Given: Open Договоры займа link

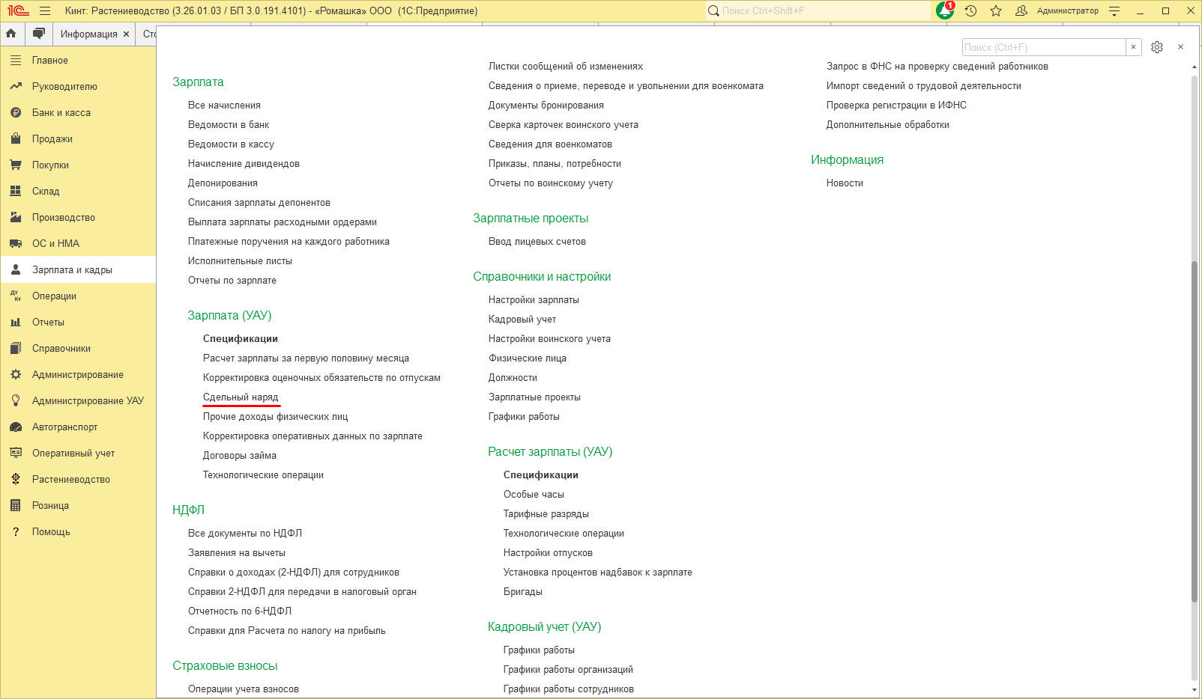Looking at the screenshot, I should click(x=240, y=456).
